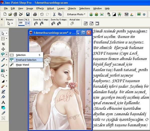Zoom out by 1 step
Viewport: 150px width, 131px height.
pyautogui.click(x=36, y=23)
